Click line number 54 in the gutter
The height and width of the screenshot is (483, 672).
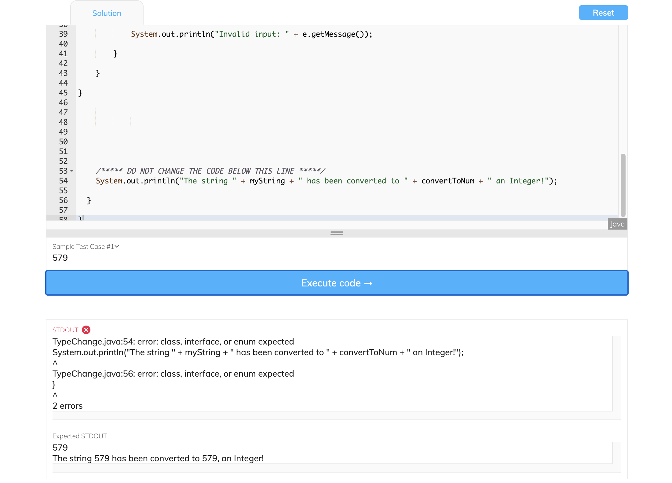point(63,181)
